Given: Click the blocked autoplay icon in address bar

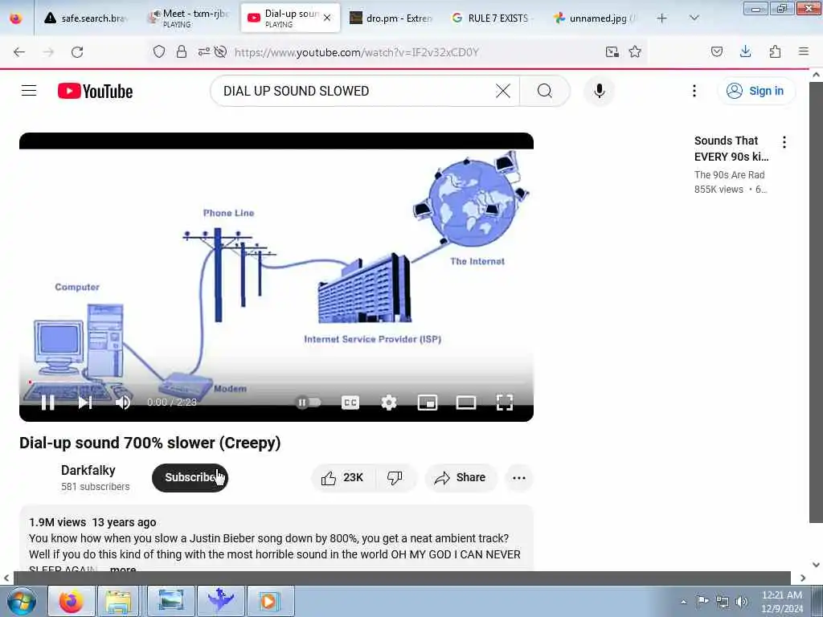Looking at the screenshot, I should 221,51.
